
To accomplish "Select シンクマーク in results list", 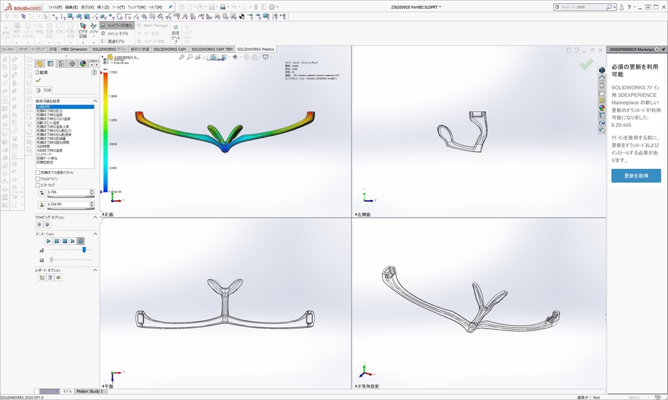I will pyautogui.click(x=65, y=154).
